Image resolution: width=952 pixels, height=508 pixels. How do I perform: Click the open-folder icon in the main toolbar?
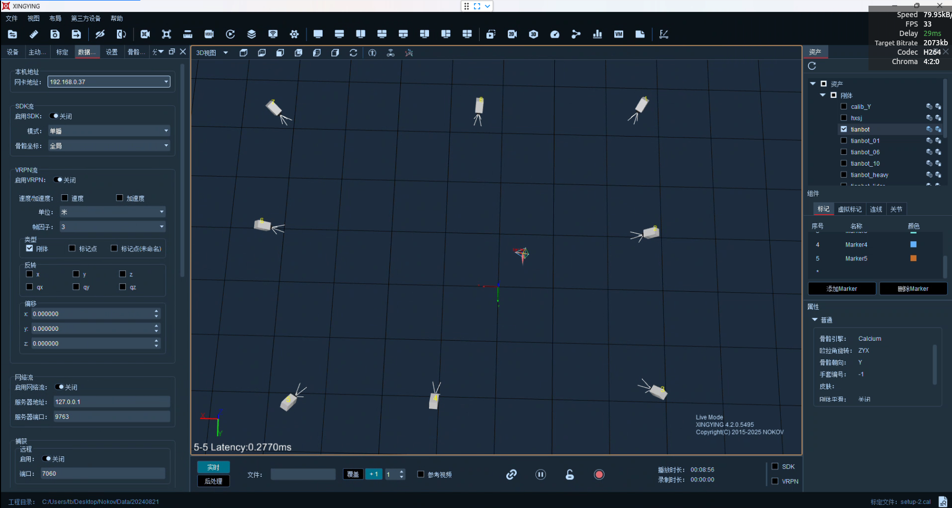coord(13,34)
